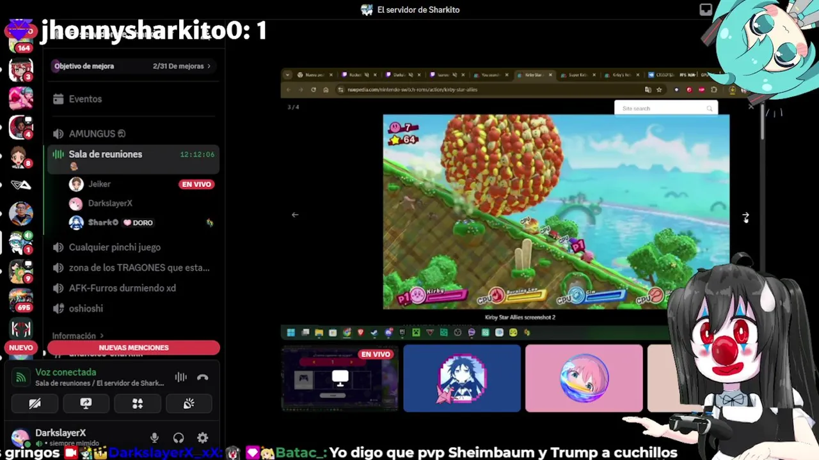819x460 pixels.
Task: Select the AFK-Furros durmiendo xd channel
Action: point(132,288)
